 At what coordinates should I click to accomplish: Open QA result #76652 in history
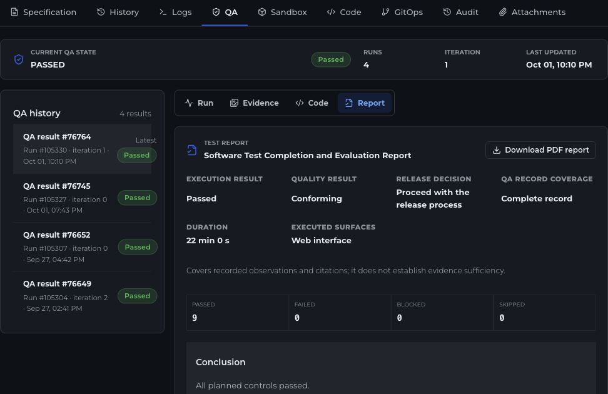pyautogui.click(x=82, y=247)
